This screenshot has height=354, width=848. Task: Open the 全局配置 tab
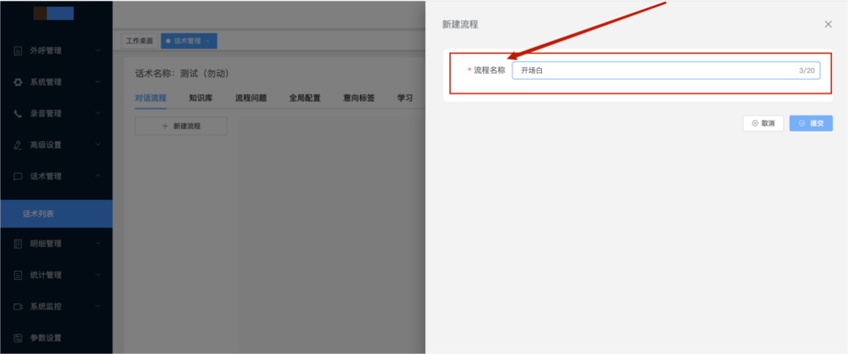[x=305, y=98]
